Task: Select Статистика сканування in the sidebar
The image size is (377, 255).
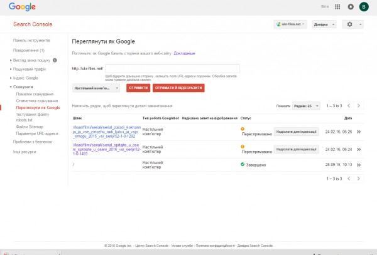Action: 37,101
